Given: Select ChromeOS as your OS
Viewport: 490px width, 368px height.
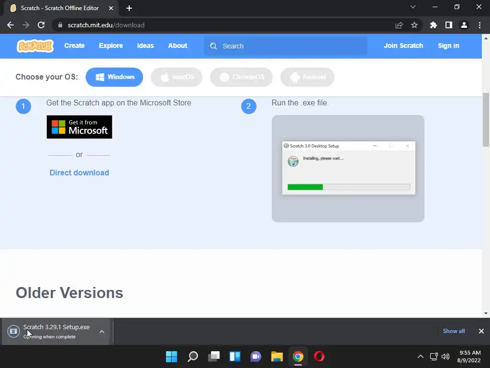Looking at the screenshot, I should pos(241,77).
